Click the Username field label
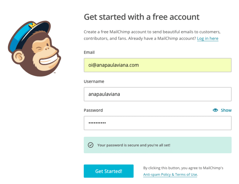 click(94, 81)
